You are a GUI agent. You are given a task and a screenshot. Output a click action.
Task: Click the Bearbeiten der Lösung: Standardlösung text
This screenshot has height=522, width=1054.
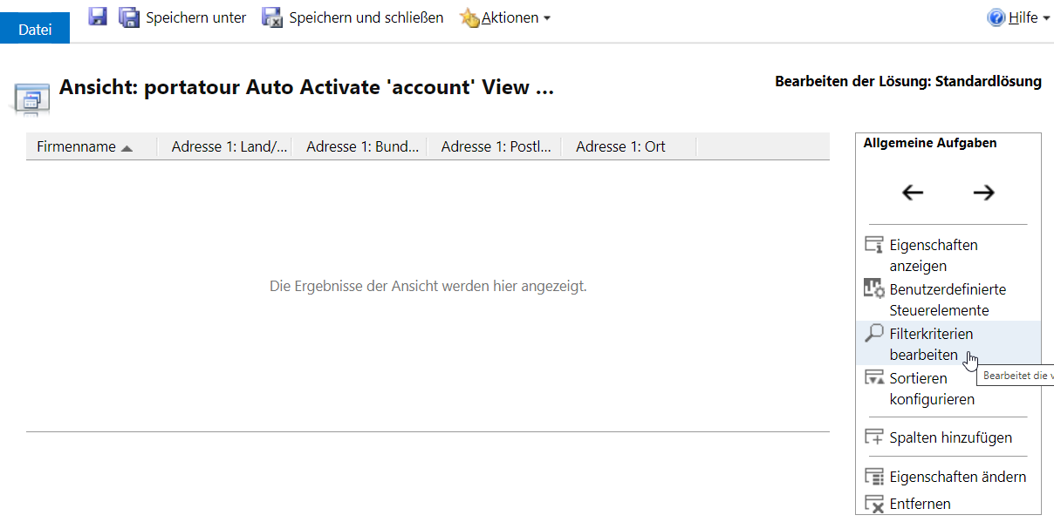(908, 81)
